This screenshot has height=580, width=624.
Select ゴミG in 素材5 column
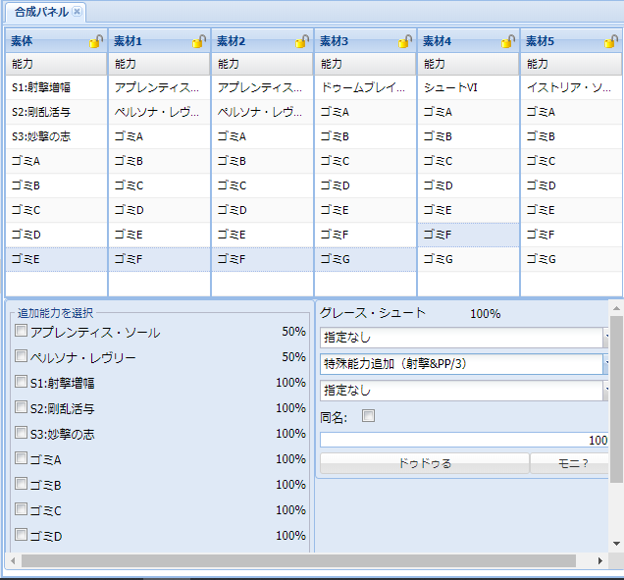pyautogui.click(x=571, y=259)
